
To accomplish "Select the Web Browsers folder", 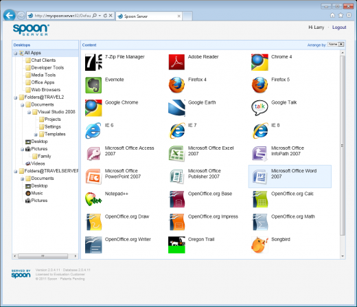I will [43, 89].
